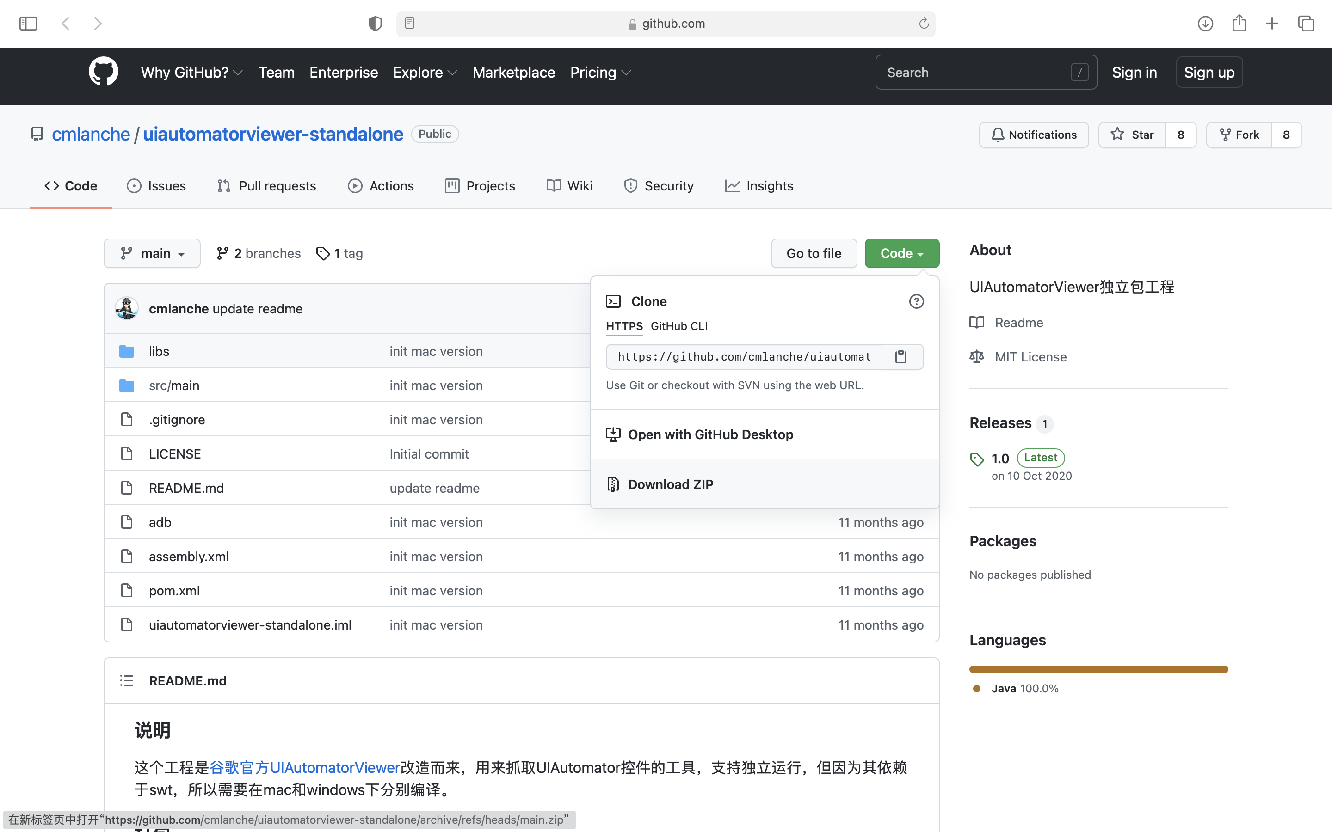Open Safari downloads icon
This screenshot has height=832, width=1332.
[x=1205, y=24]
